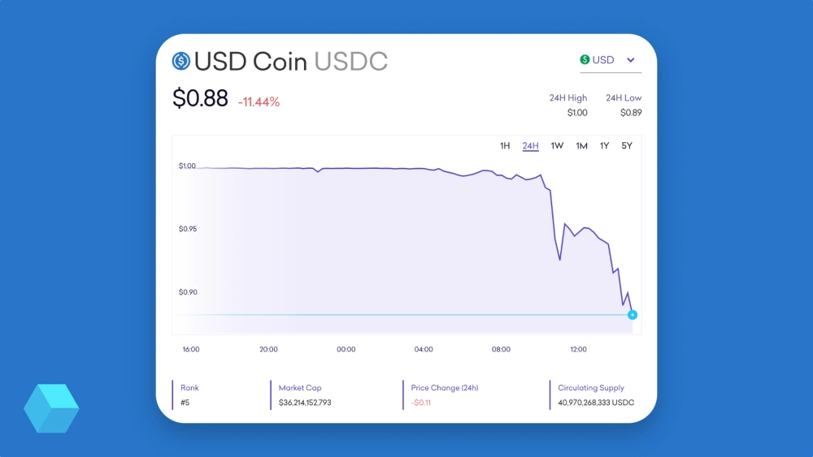This screenshot has width=813, height=457.
Task: Select the 24H chart range
Action: [530, 146]
